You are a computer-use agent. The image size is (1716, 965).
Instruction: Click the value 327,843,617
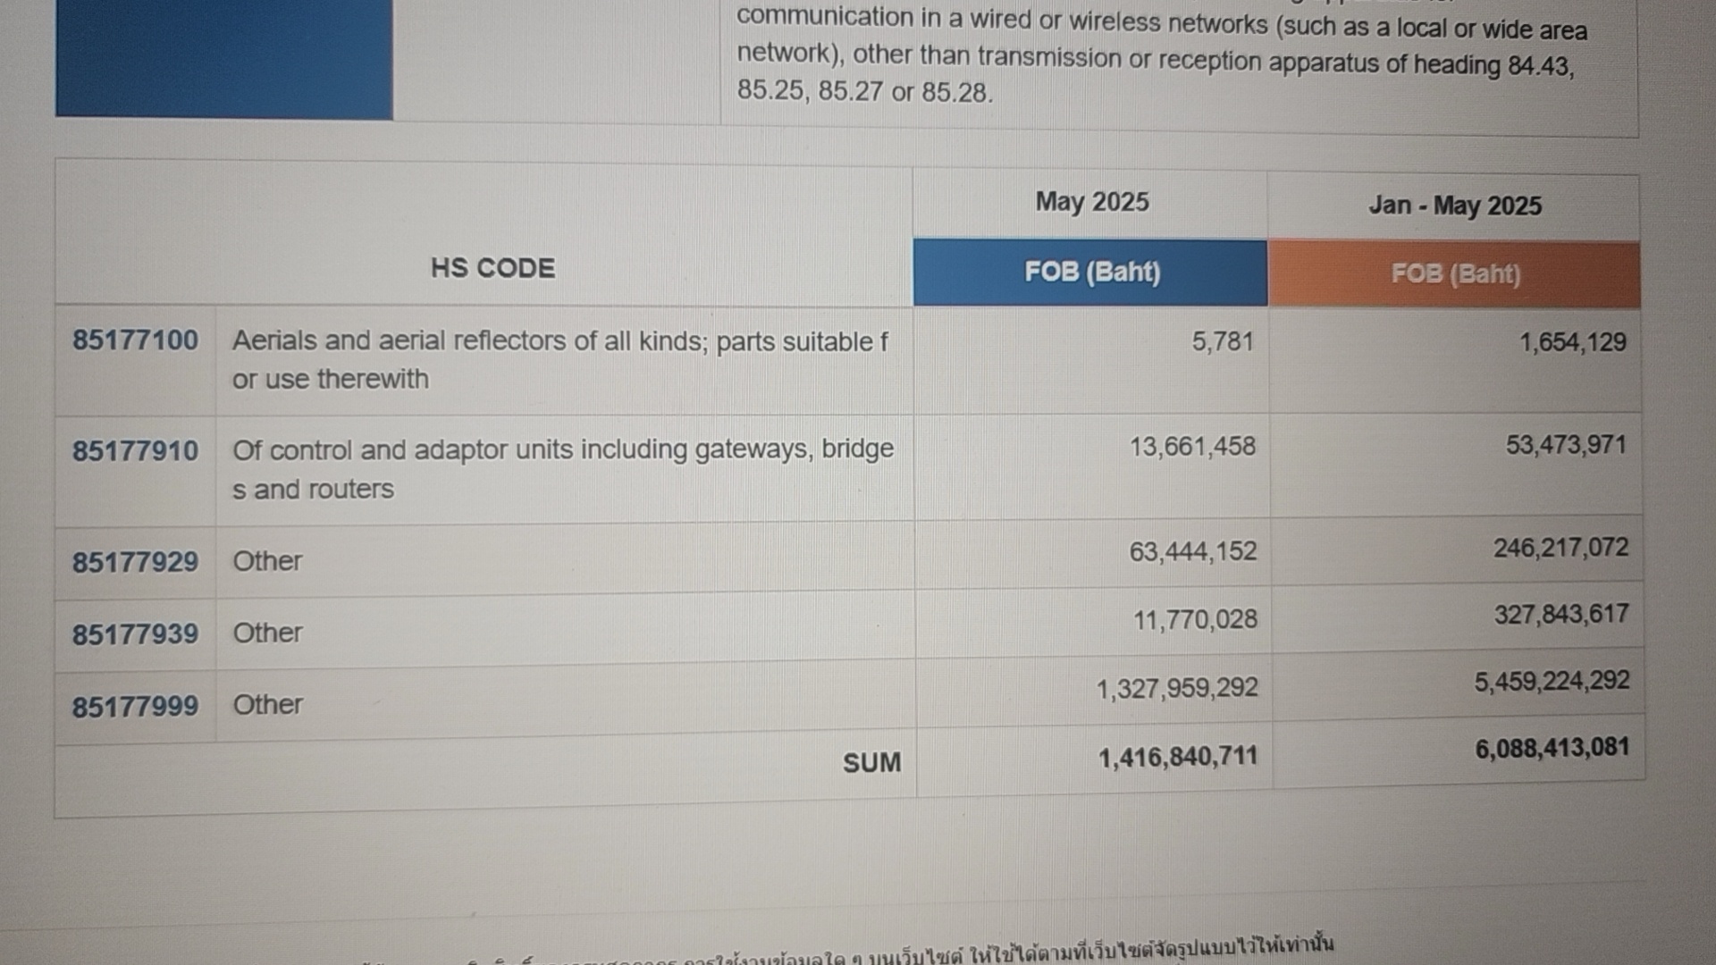tap(1561, 615)
